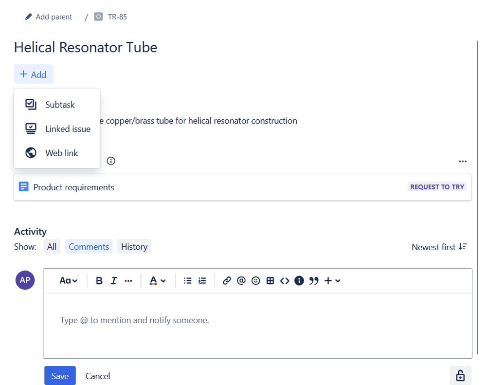Screen dimensions: 486x385
Task: Click the TR-85 issue type icon
Action: 98,17
